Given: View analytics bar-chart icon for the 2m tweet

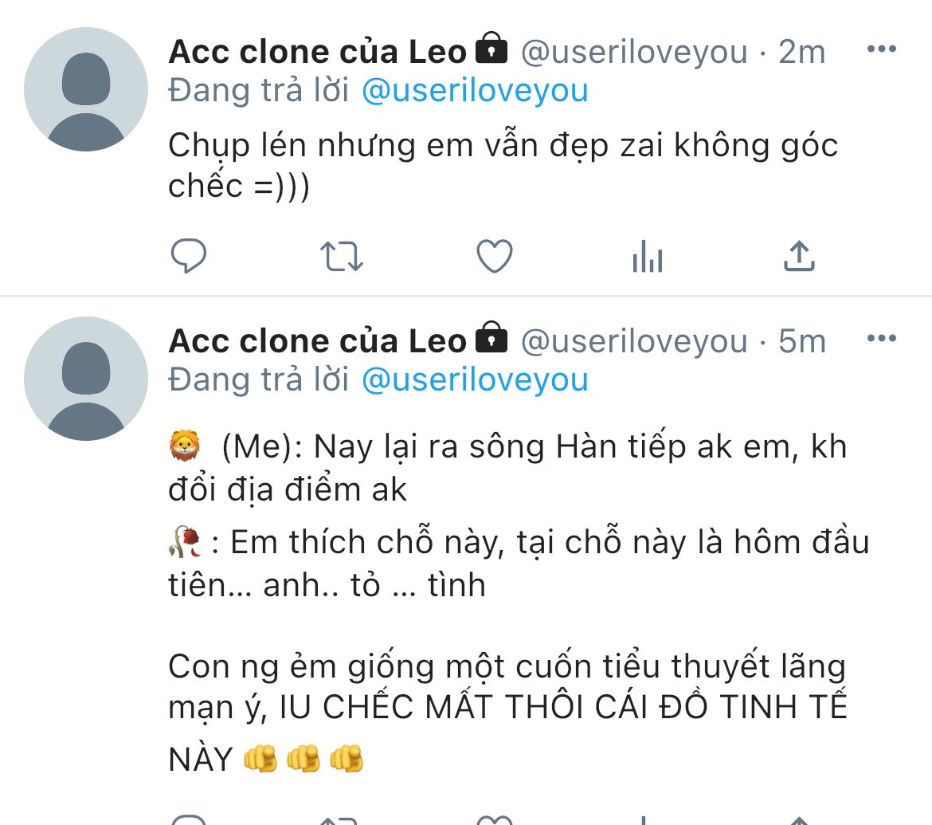Looking at the screenshot, I should tap(647, 257).
